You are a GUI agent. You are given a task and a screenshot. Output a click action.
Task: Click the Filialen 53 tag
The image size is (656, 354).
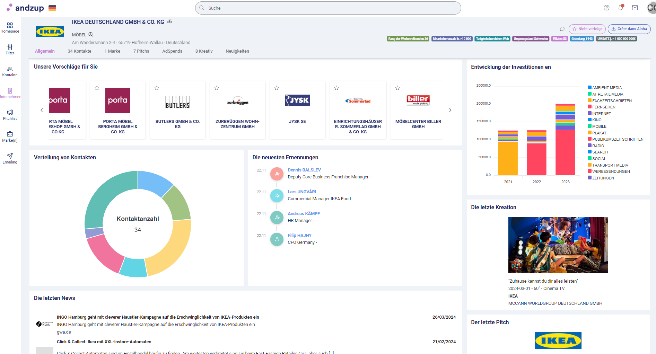point(560,39)
